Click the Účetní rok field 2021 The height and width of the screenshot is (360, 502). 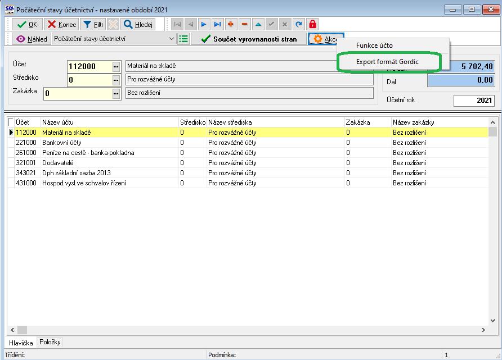(x=474, y=101)
